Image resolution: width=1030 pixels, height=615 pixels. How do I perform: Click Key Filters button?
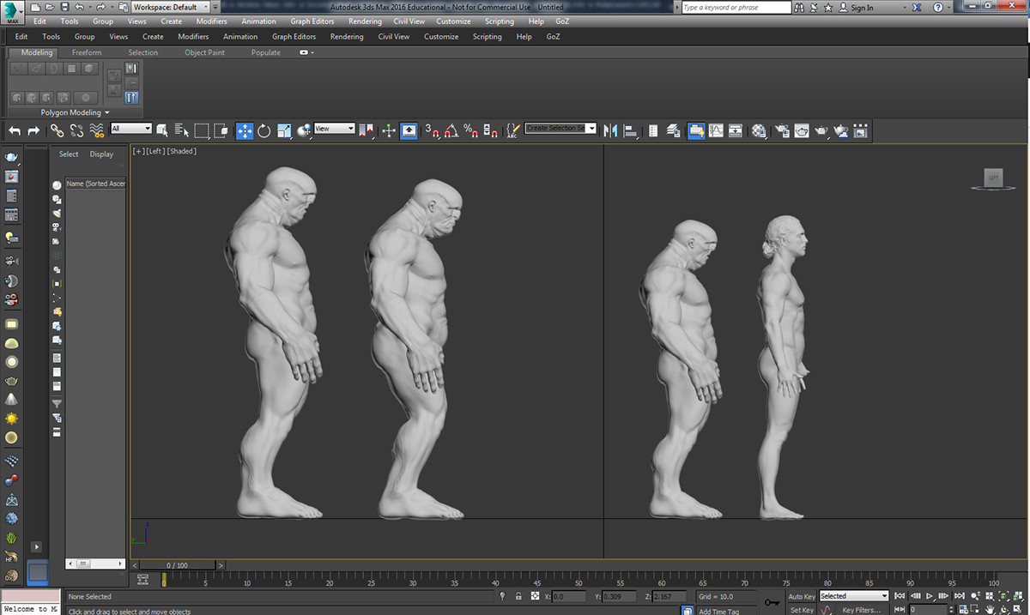coord(862,610)
